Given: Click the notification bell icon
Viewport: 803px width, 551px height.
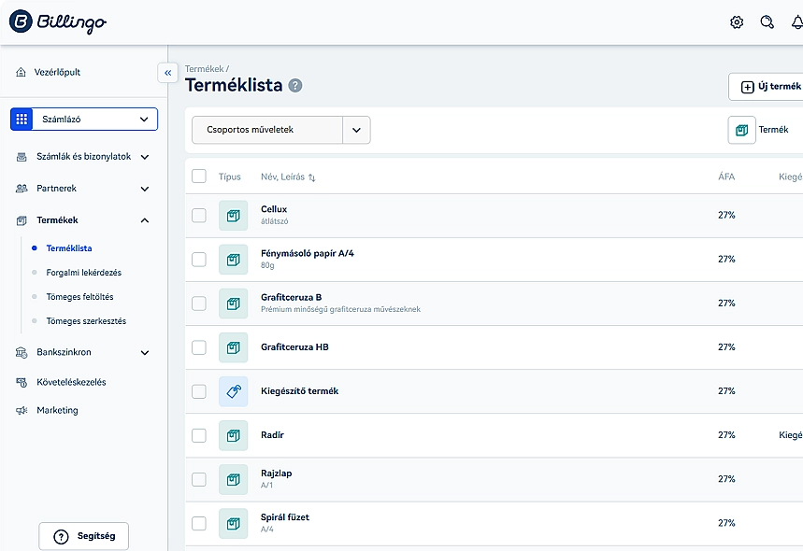Looking at the screenshot, I should [x=796, y=22].
